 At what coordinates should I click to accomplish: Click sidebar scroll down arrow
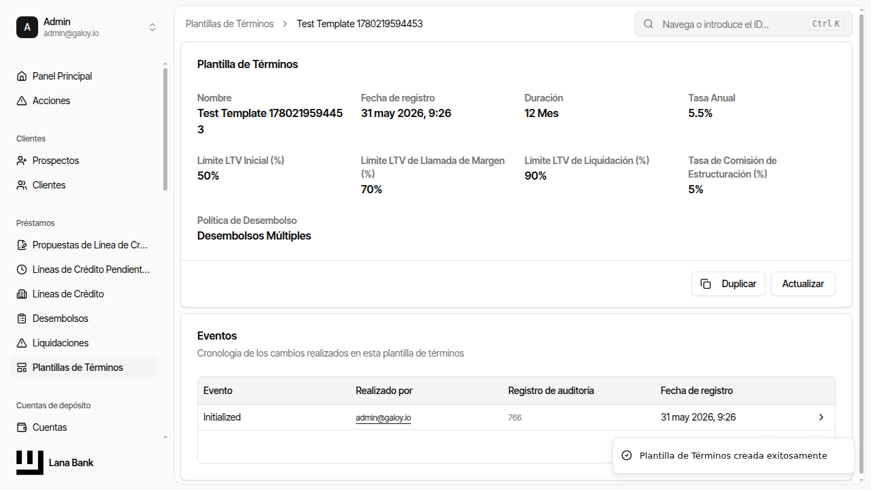point(165,437)
